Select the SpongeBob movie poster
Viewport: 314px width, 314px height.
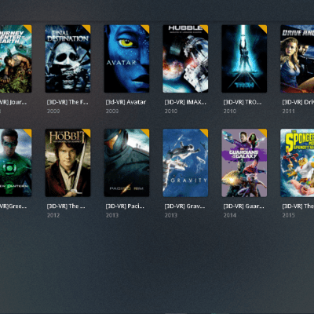[x=298, y=162]
